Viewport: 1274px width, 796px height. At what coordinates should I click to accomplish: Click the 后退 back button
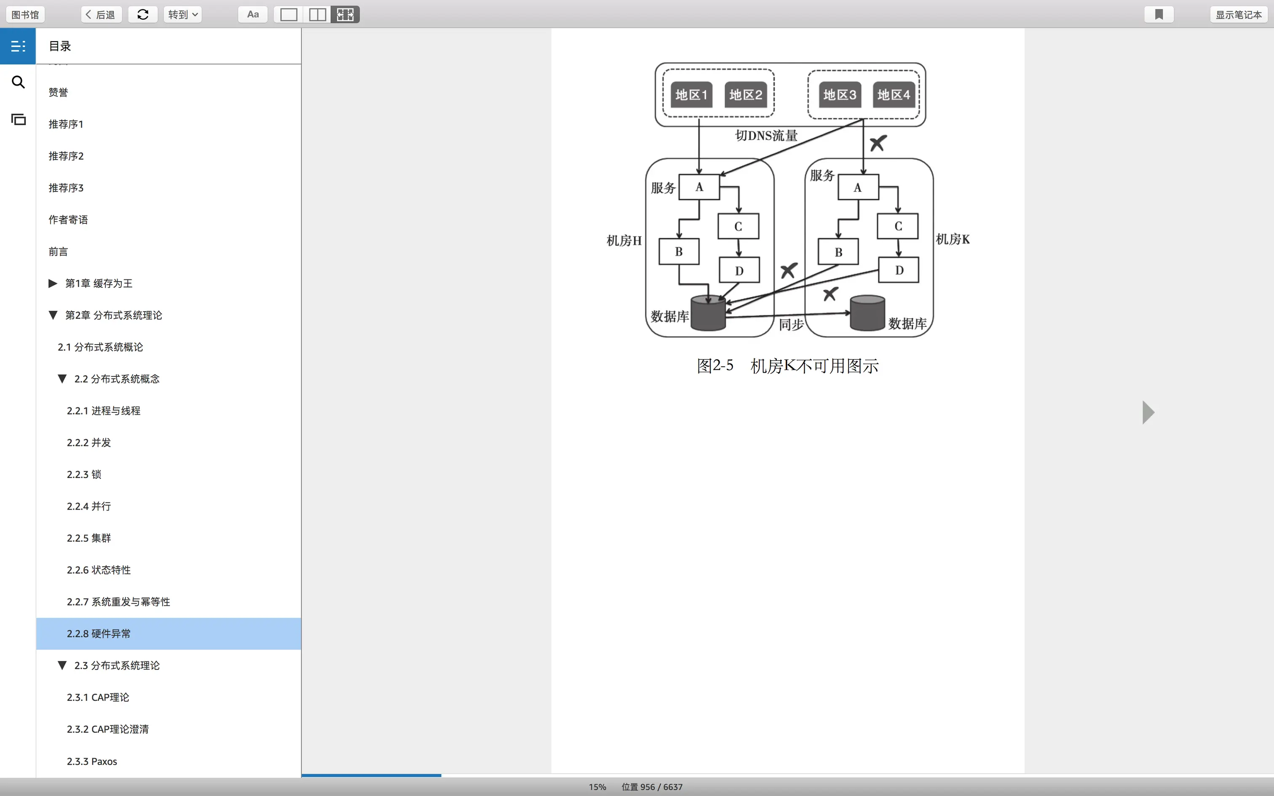point(101,14)
